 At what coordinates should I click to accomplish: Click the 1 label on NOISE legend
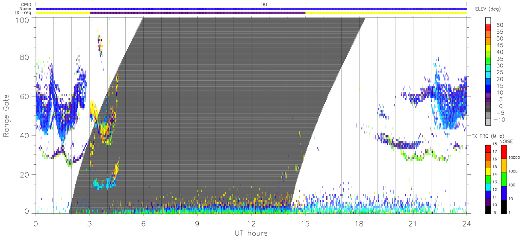pyautogui.click(x=509, y=212)
